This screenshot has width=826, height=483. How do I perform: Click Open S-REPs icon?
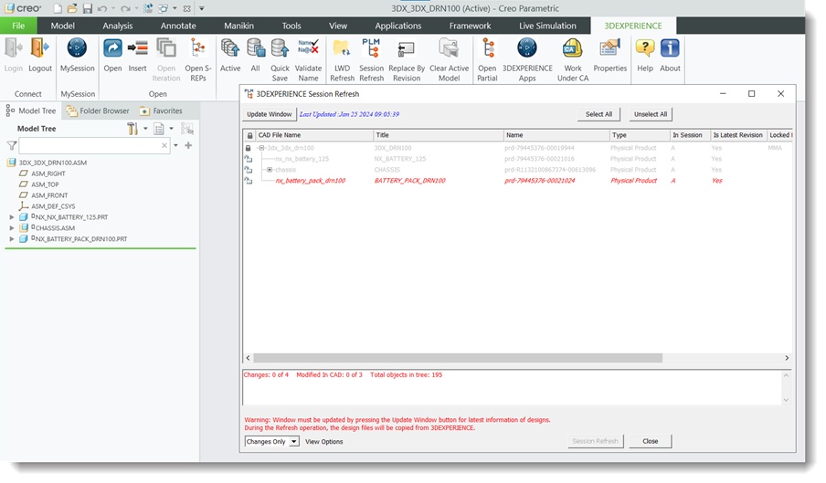(x=198, y=48)
